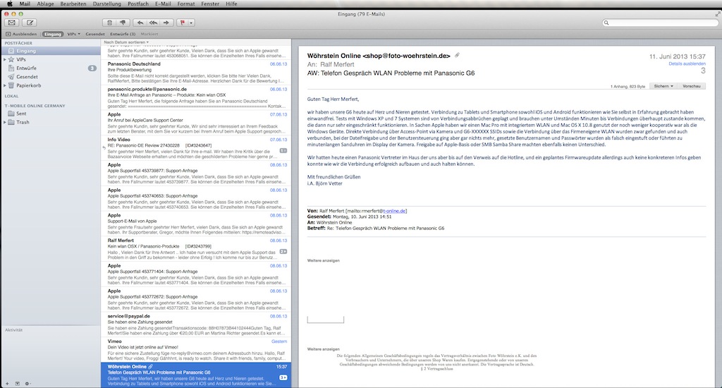Expand thread count badge on Info Video email
Screen dimensions: 722x388
point(283,151)
